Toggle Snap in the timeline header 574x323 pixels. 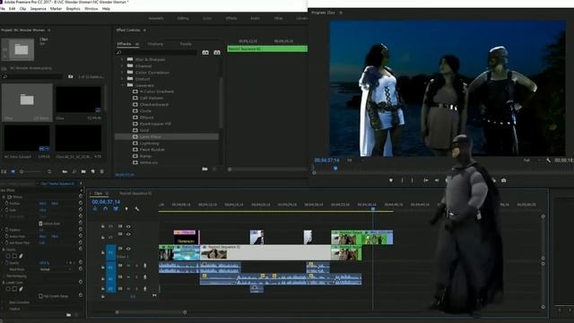pyautogui.click(x=106, y=209)
